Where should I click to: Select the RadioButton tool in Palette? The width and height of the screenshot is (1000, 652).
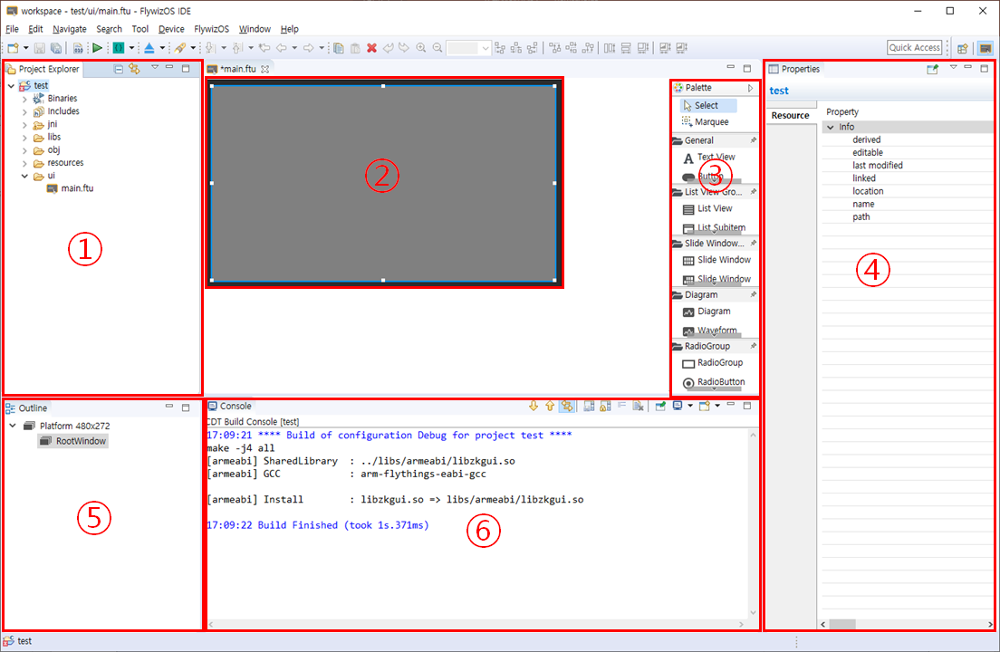[x=714, y=382]
